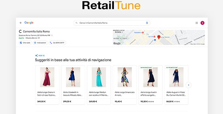The width and height of the screenshot is (223, 114).
Task: Click the price 84,50 €
Action: pyautogui.click(x=170, y=102)
